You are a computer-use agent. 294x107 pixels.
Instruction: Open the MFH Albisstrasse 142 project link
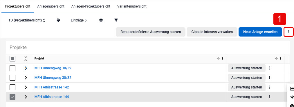point(52,87)
